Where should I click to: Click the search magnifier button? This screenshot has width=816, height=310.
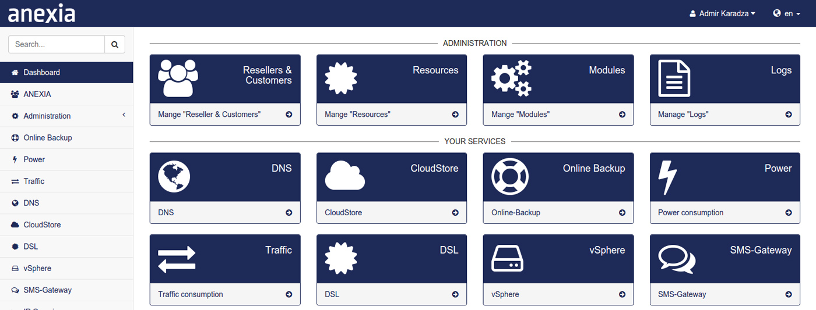click(x=115, y=44)
